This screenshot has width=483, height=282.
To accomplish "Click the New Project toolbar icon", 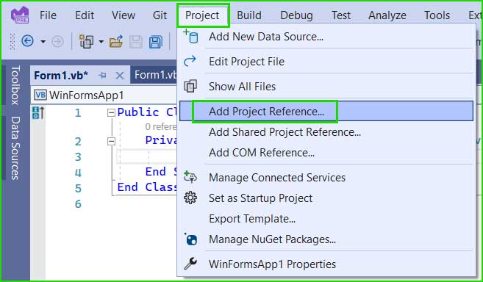I will pyautogui.click(x=86, y=41).
